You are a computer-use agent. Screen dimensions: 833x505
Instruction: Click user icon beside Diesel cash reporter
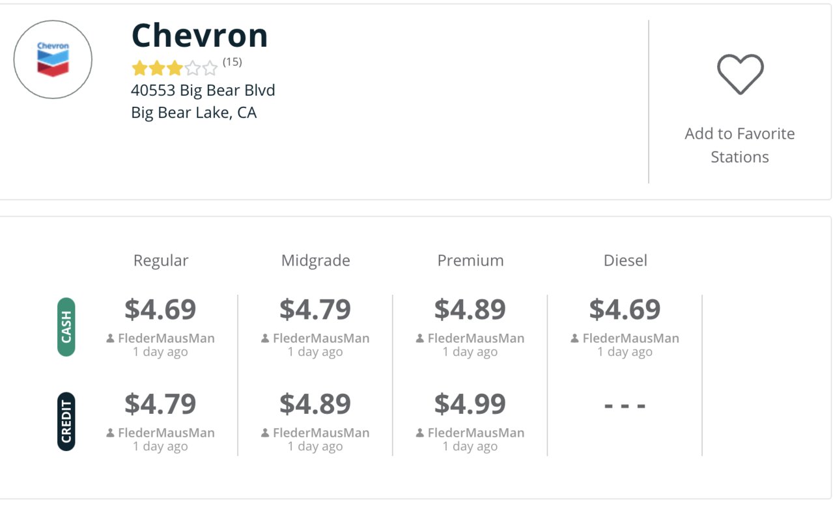point(575,338)
